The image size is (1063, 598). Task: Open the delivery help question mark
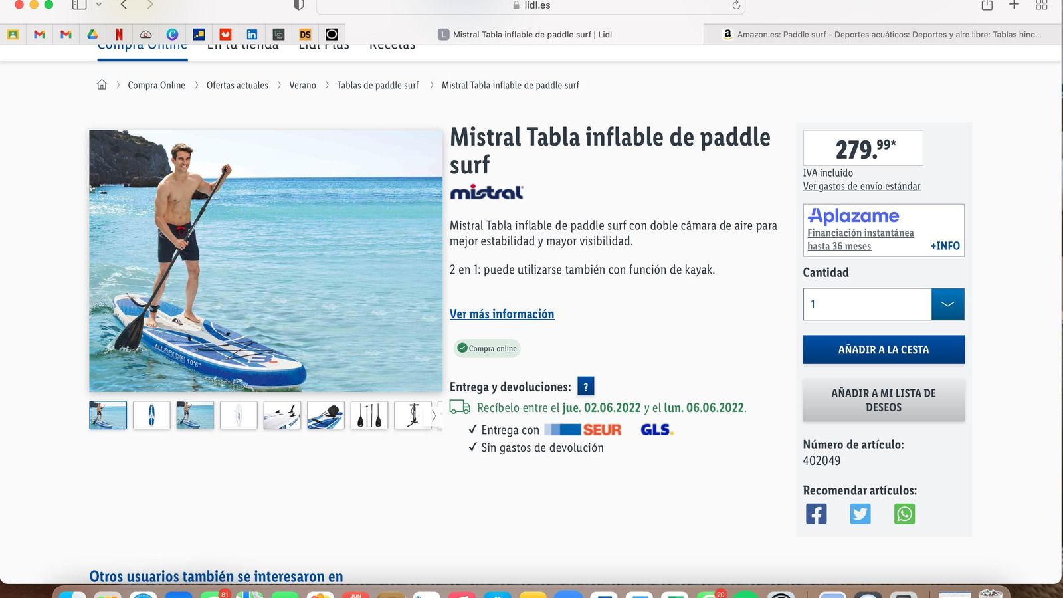tap(585, 386)
